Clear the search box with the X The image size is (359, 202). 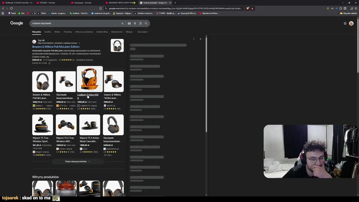tap(122, 23)
